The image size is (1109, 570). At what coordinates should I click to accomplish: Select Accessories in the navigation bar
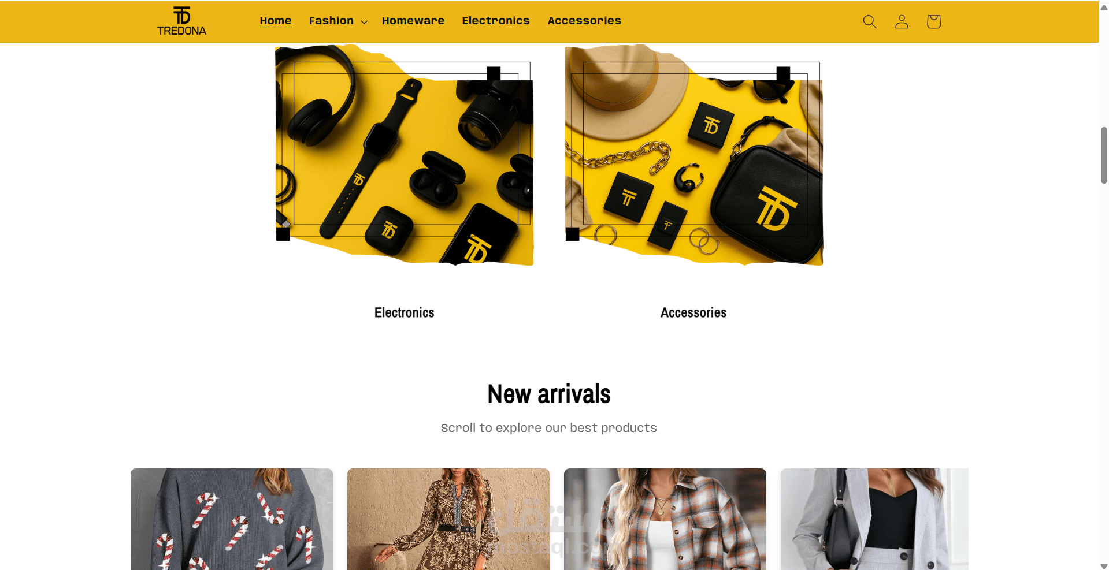pos(584,21)
